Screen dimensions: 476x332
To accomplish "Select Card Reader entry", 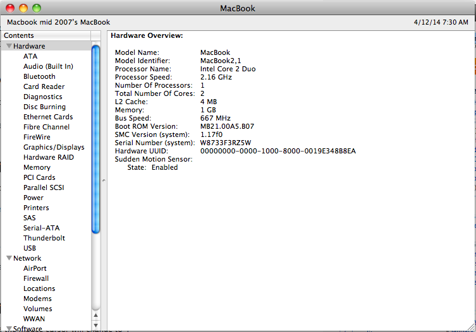I will point(44,86).
